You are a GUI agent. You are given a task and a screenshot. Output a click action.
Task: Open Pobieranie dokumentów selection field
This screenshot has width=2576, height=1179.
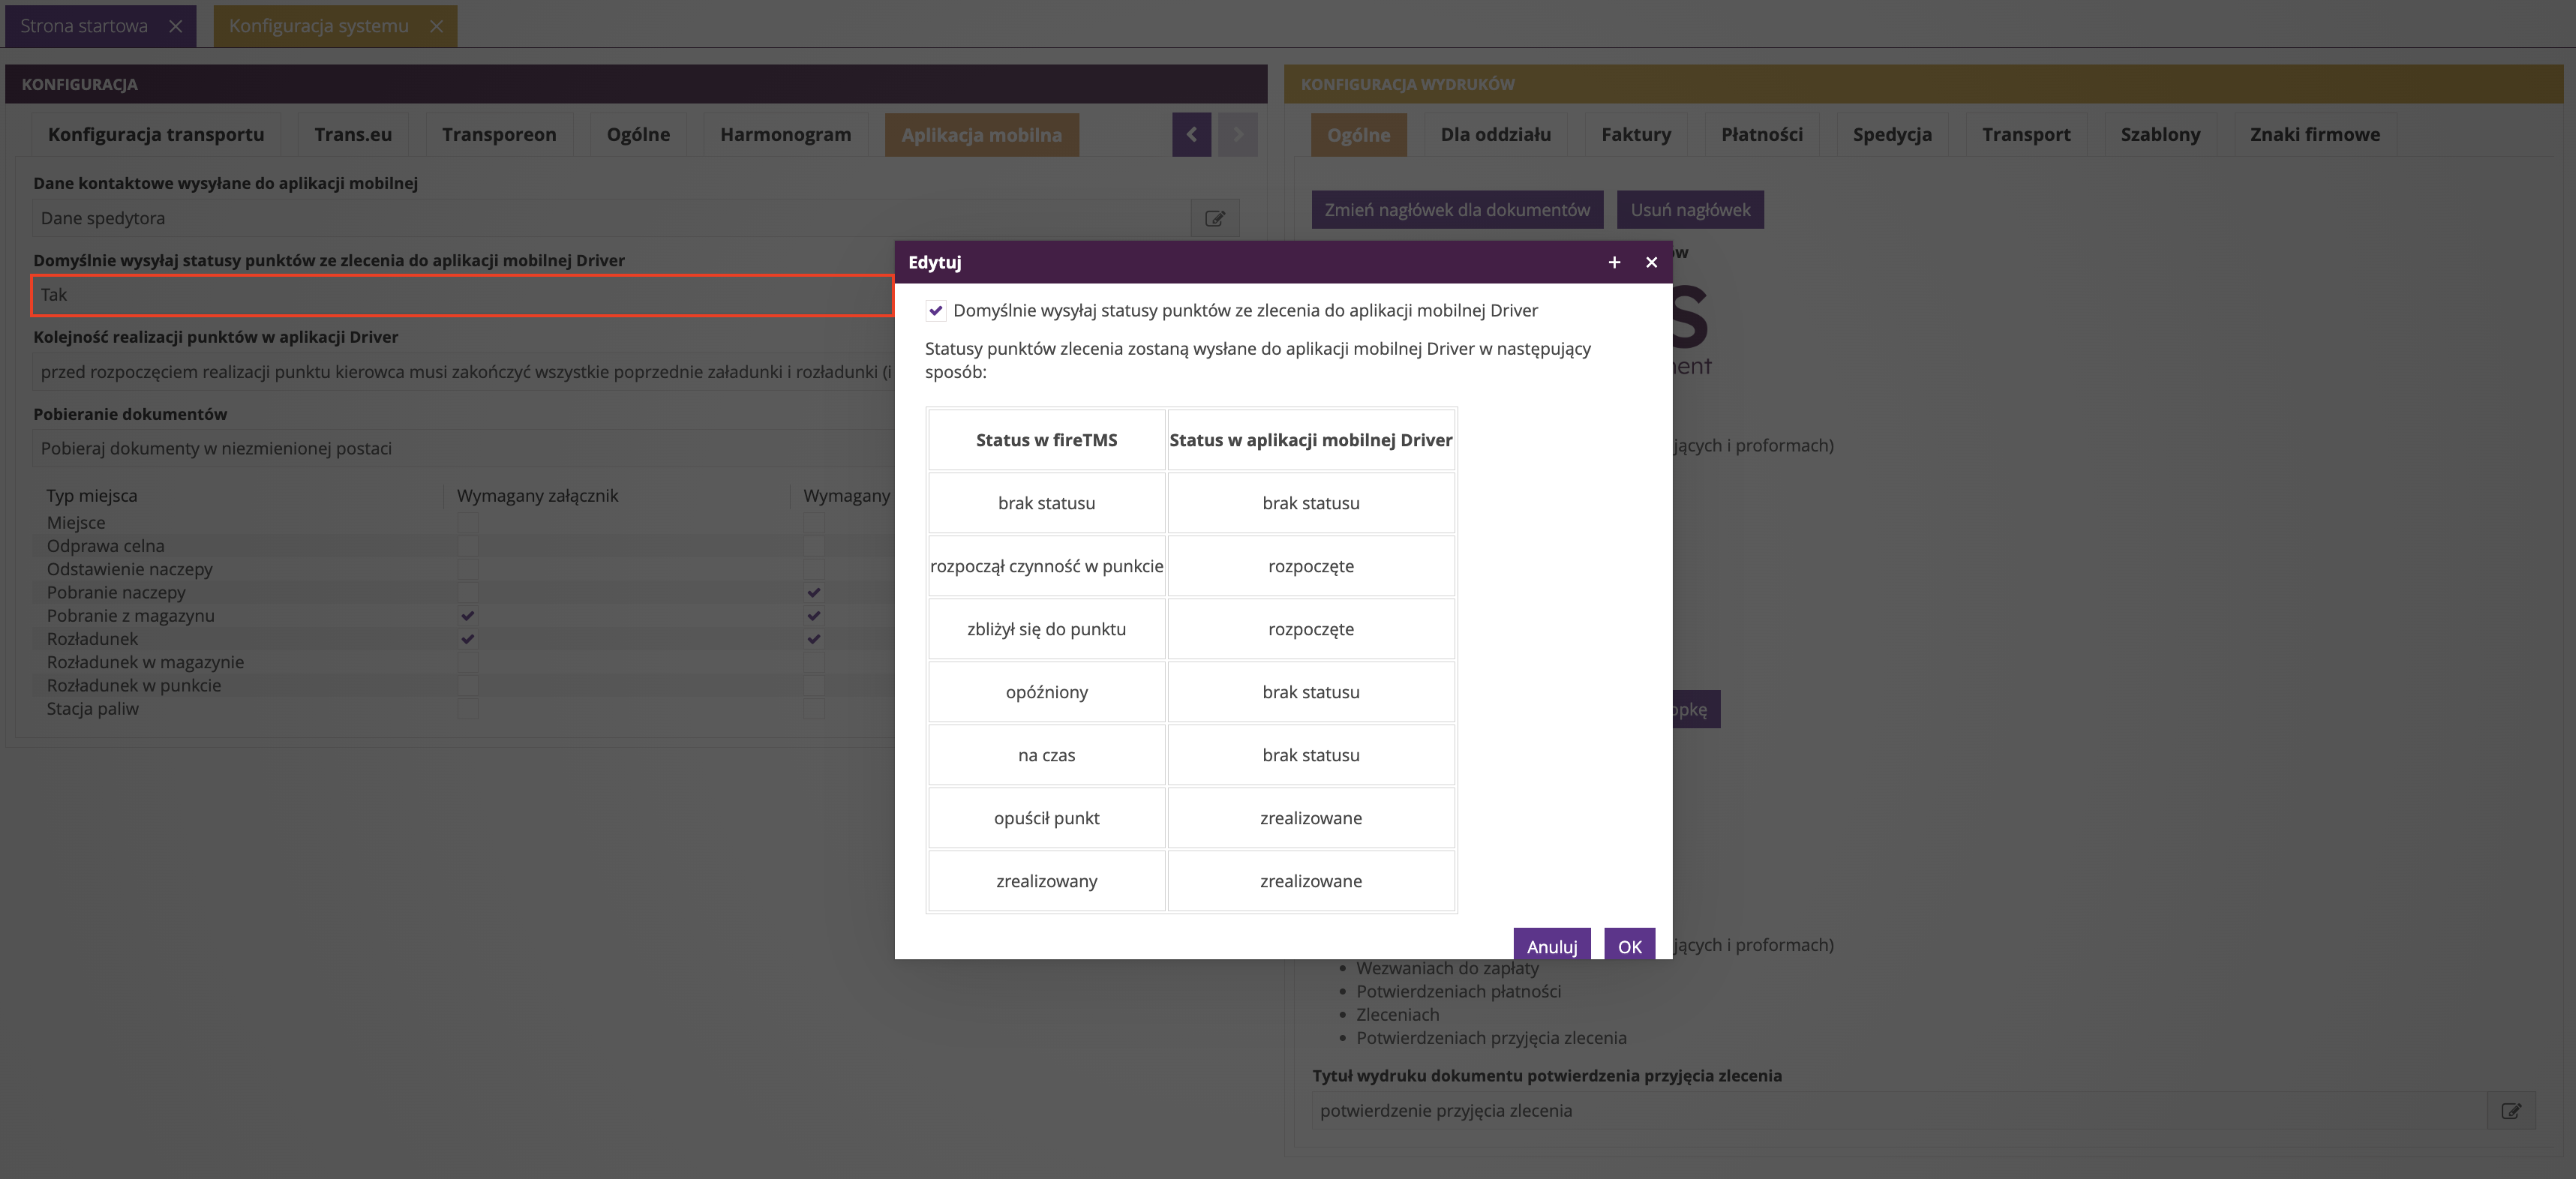(460, 448)
